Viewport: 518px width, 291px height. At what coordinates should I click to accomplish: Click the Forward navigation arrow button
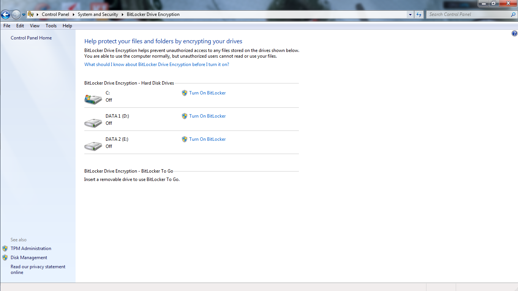tap(16, 14)
